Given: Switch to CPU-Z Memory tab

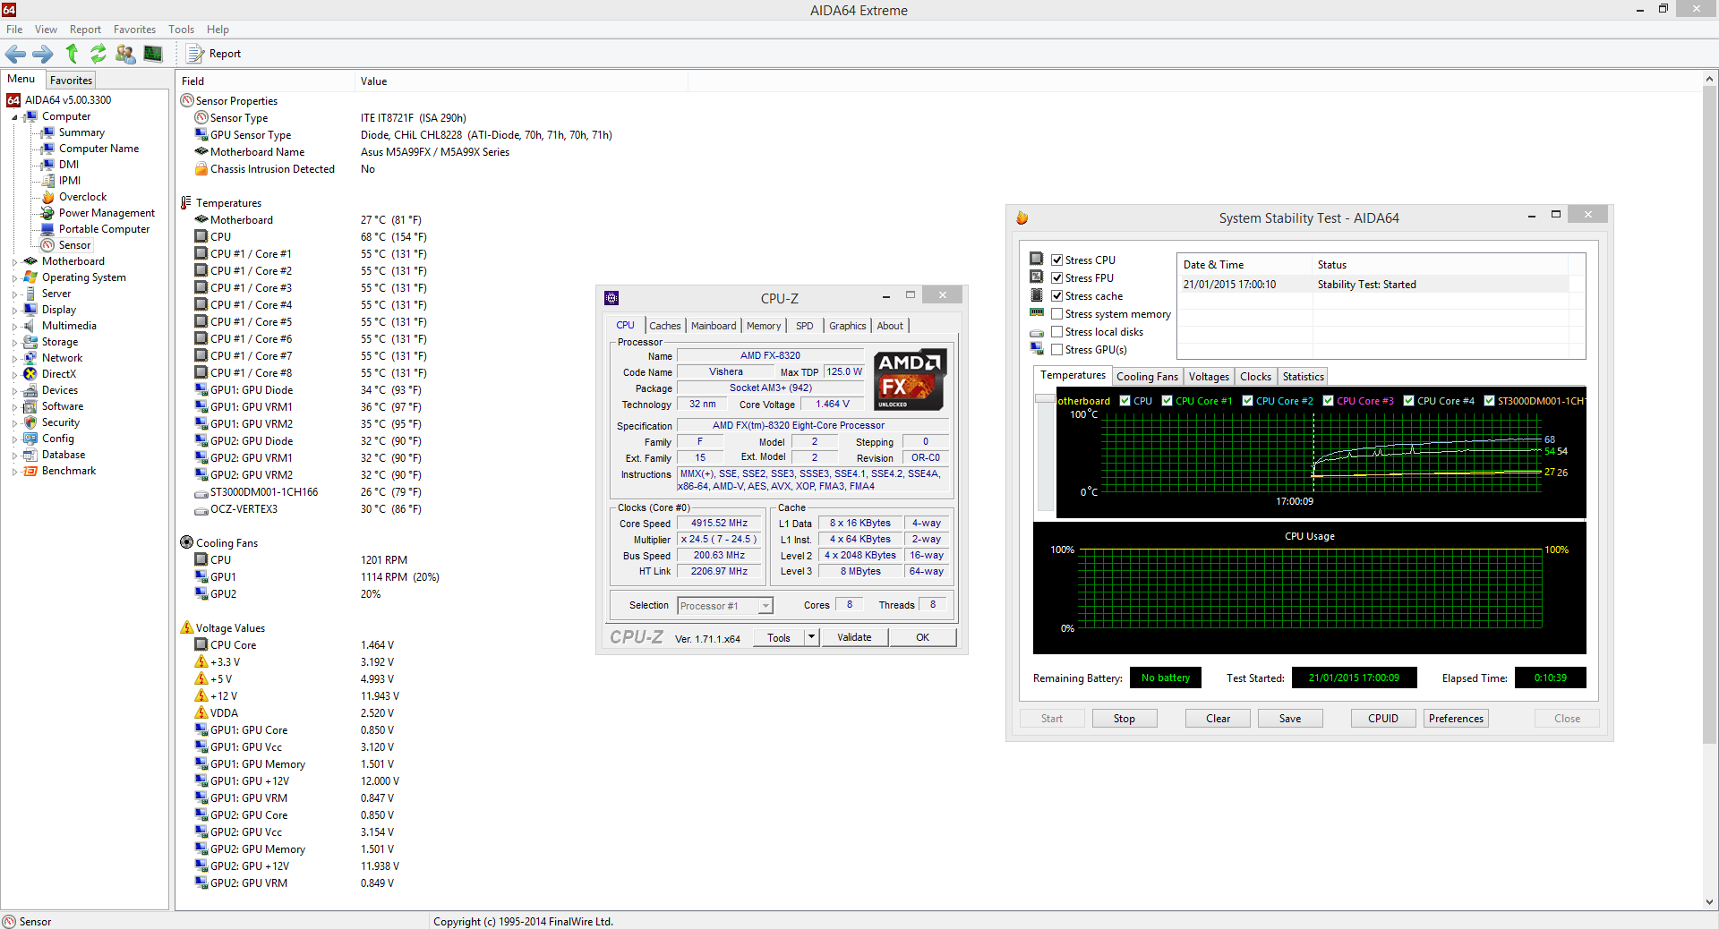Looking at the screenshot, I should pyautogui.click(x=764, y=326).
